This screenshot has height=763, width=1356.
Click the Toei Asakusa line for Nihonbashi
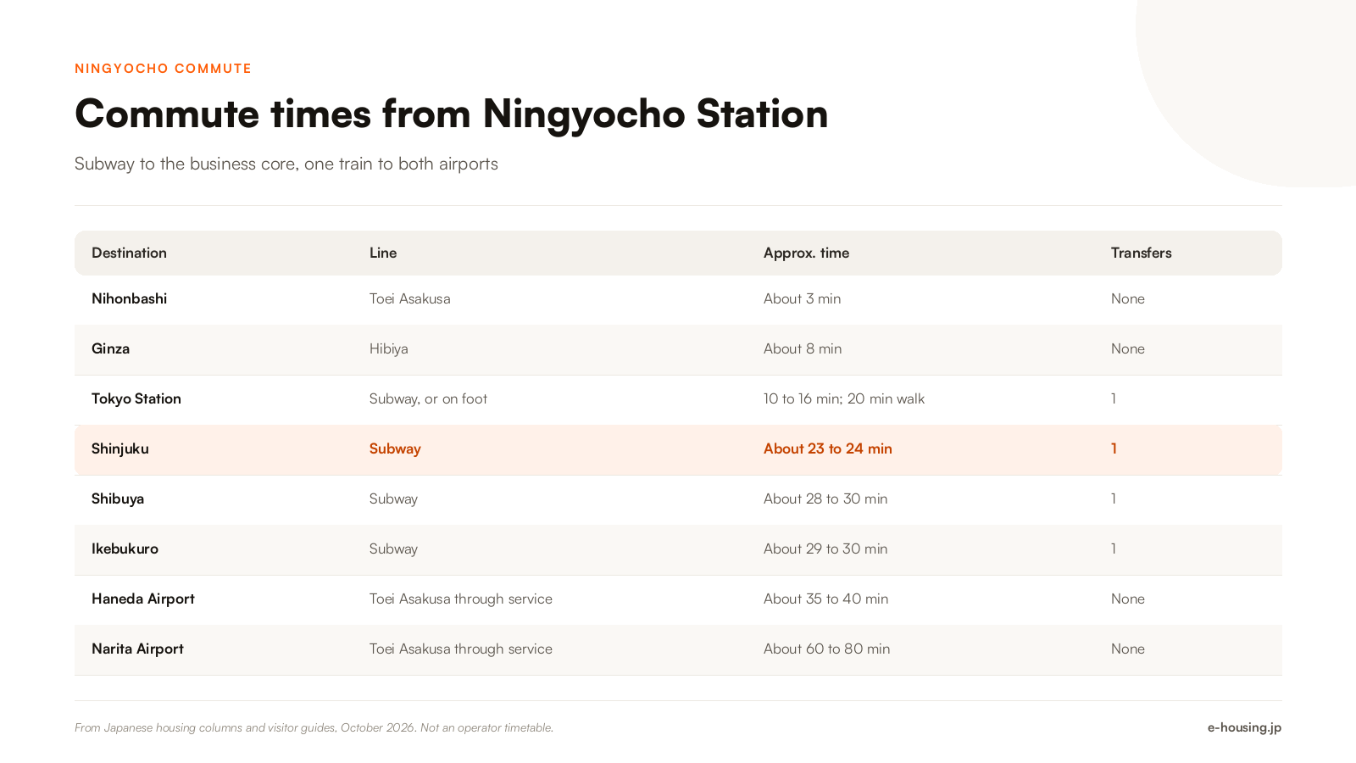point(410,298)
